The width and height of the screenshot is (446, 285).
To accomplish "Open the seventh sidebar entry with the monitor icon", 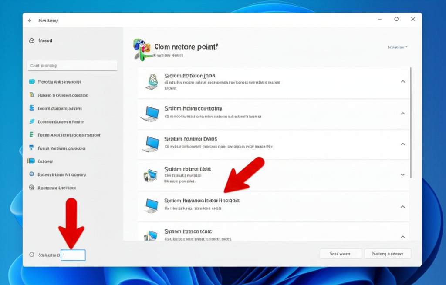I will (45, 161).
